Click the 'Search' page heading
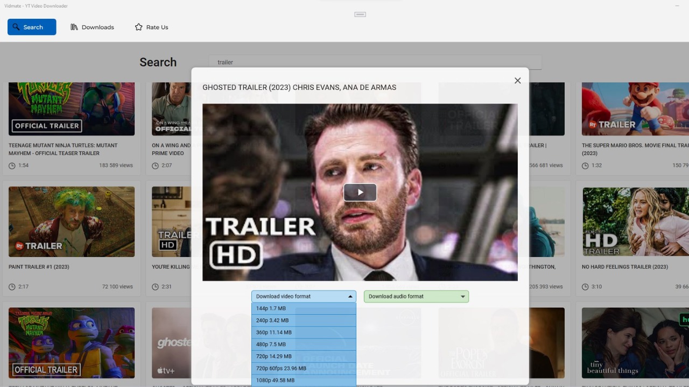Viewport: 689px width, 387px height. [158, 62]
